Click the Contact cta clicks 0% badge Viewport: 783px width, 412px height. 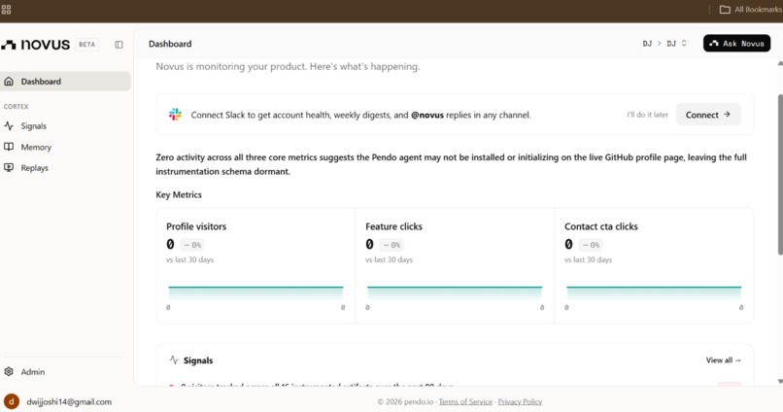[591, 245]
